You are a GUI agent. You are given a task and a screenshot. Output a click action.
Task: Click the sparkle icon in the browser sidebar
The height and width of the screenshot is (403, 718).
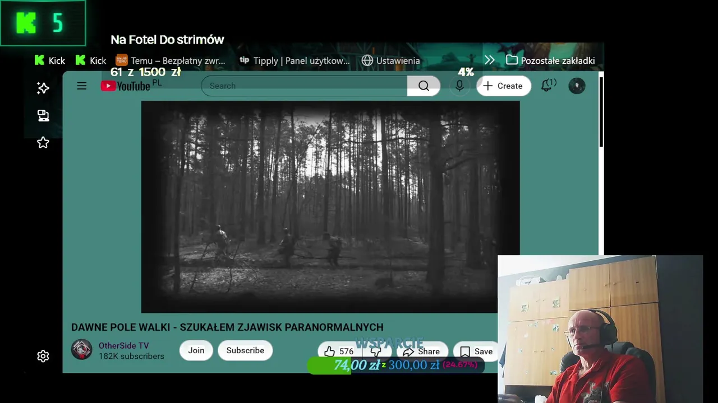[x=43, y=88]
